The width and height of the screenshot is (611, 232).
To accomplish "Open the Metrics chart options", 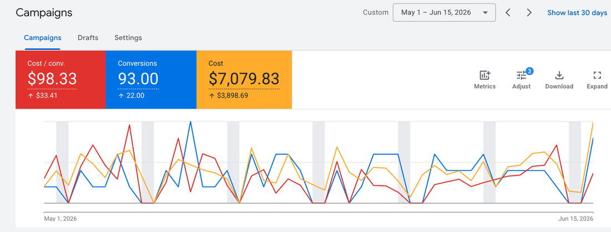I will point(485,80).
